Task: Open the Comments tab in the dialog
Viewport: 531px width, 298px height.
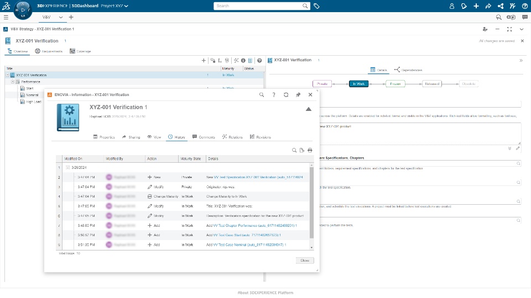Action: click(204, 137)
